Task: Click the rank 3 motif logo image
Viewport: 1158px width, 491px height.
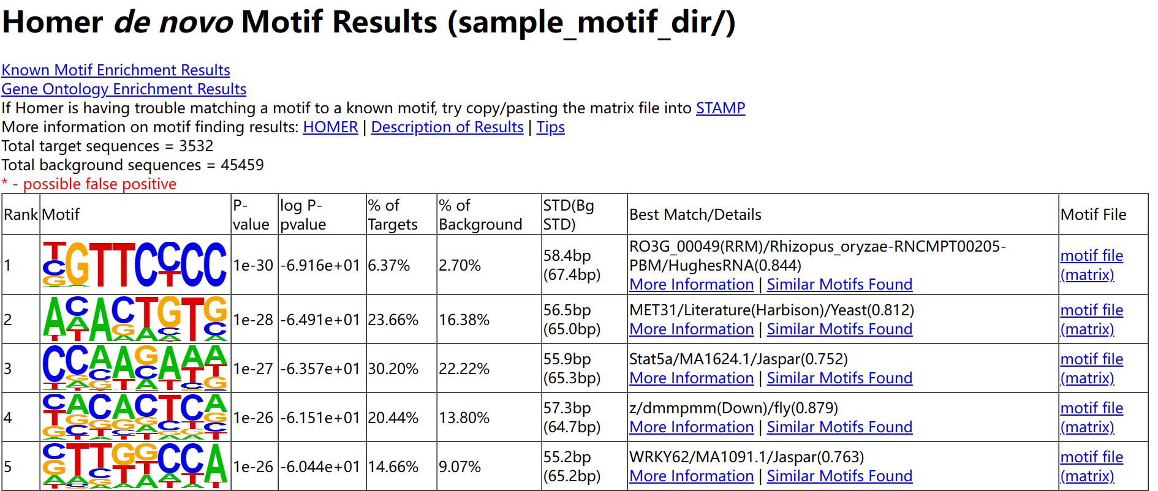Action: coord(135,368)
